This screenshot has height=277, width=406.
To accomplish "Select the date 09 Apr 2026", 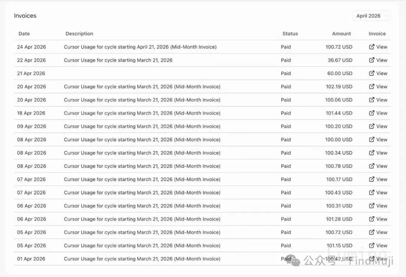I will point(32,126).
